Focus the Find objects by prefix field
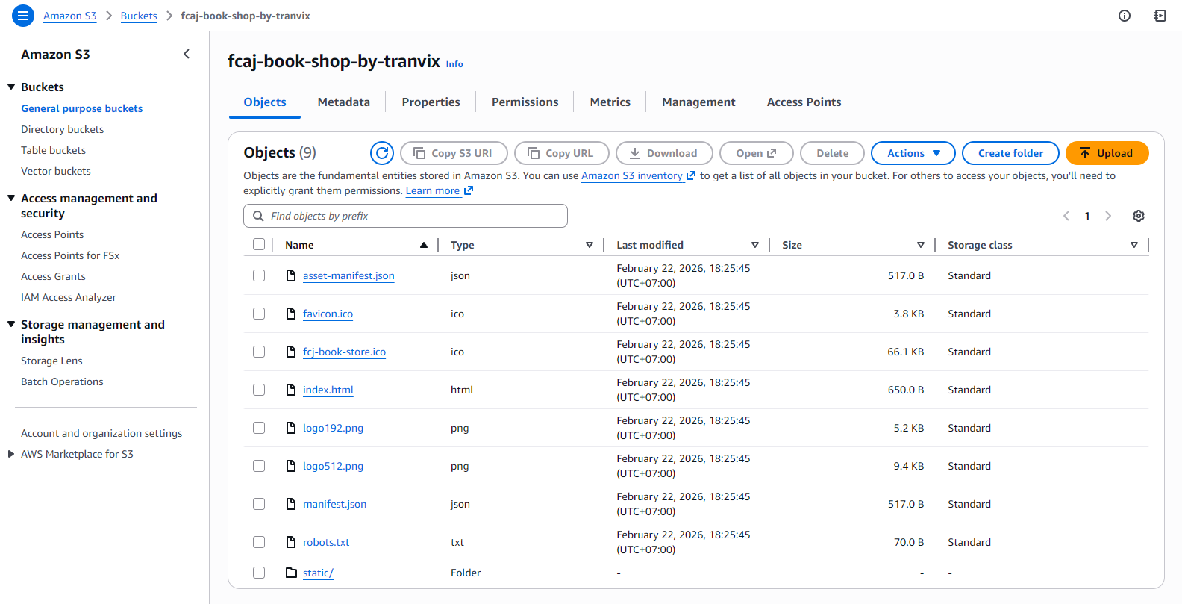This screenshot has width=1182, height=604. [405, 216]
